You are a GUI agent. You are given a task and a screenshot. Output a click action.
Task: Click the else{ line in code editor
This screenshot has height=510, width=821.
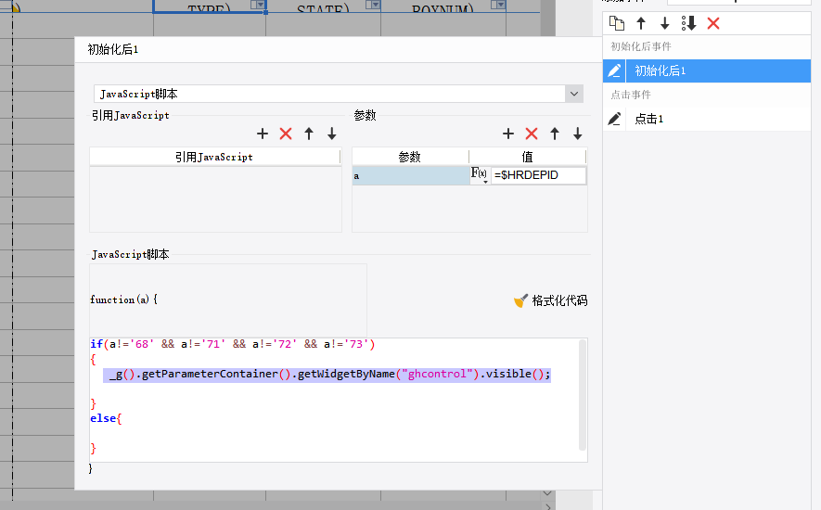click(106, 418)
